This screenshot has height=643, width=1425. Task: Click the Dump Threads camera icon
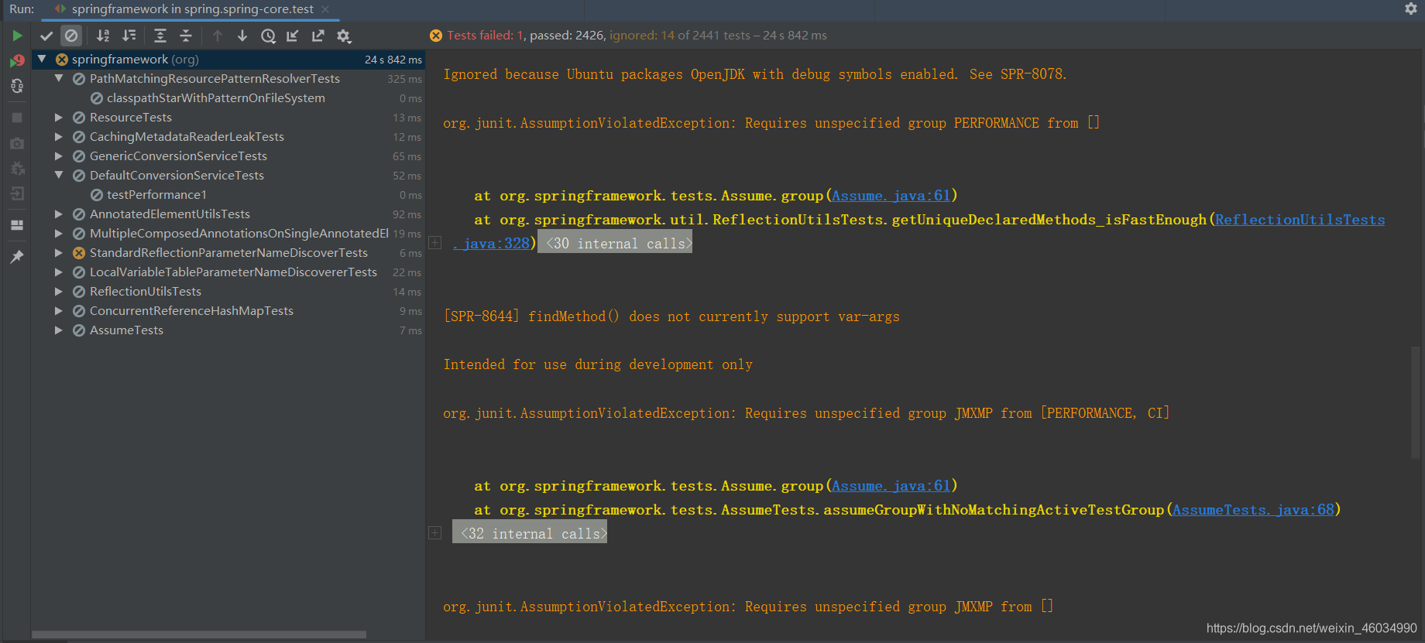click(x=17, y=144)
